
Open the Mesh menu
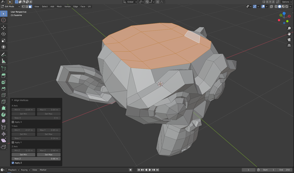point(59,7)
